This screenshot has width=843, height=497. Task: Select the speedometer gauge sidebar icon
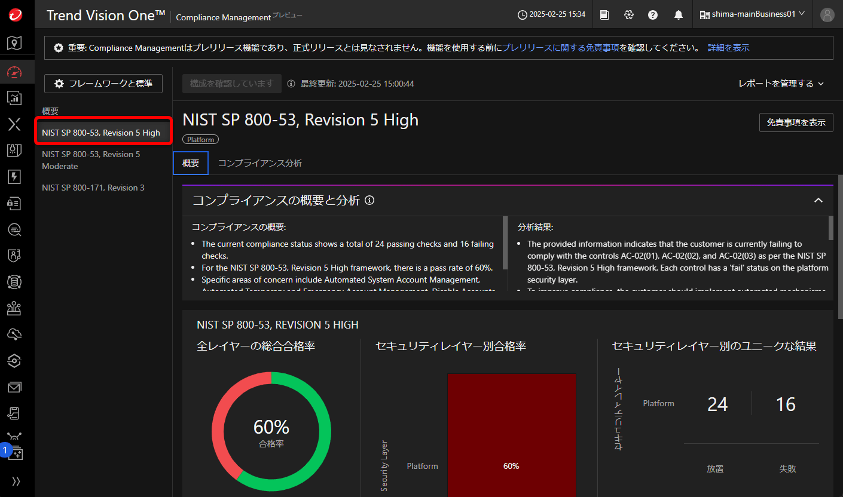(14, 72)
